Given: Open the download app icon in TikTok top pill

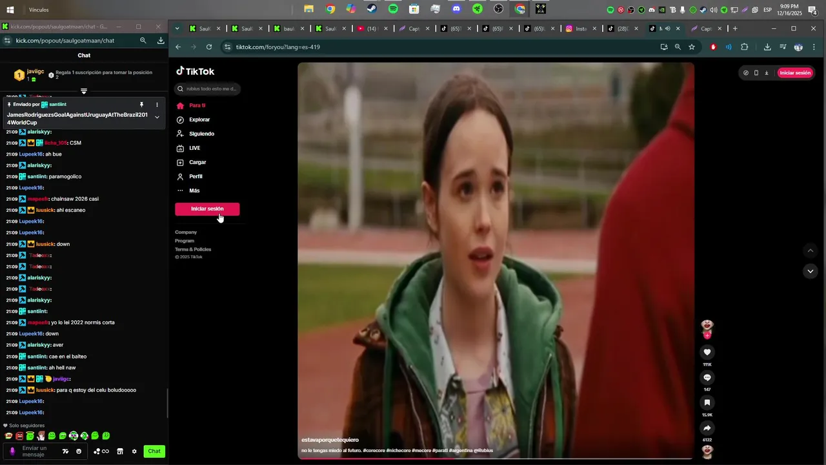Looking at the screenshot, I should tap(767, 73).
